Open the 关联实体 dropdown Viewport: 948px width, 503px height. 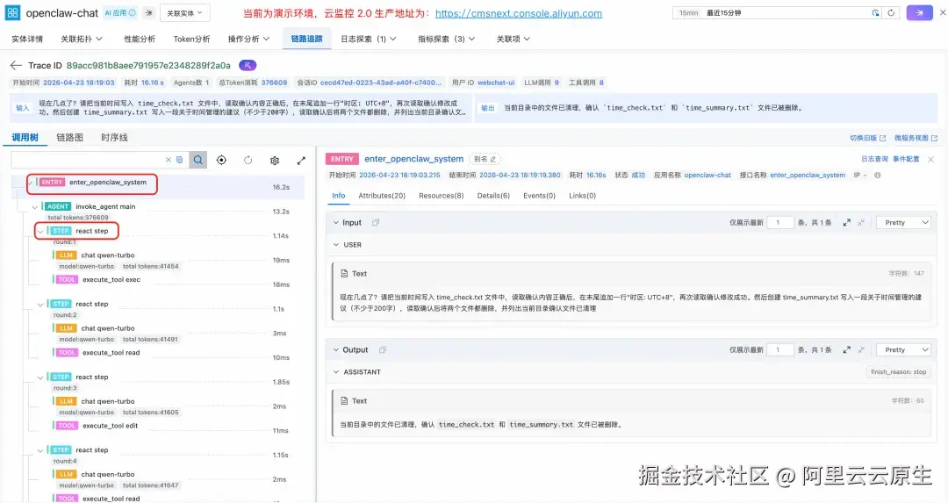[x=185, y=12]
